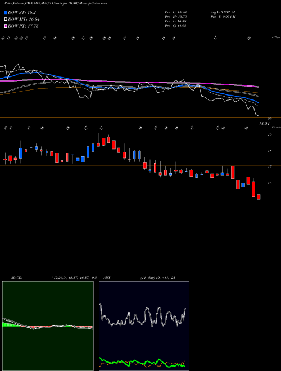Click the '17' price axis label
281x371 pixels.
269,167
